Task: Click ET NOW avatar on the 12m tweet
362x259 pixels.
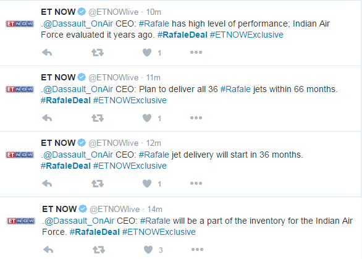Action: click(20, 155)
